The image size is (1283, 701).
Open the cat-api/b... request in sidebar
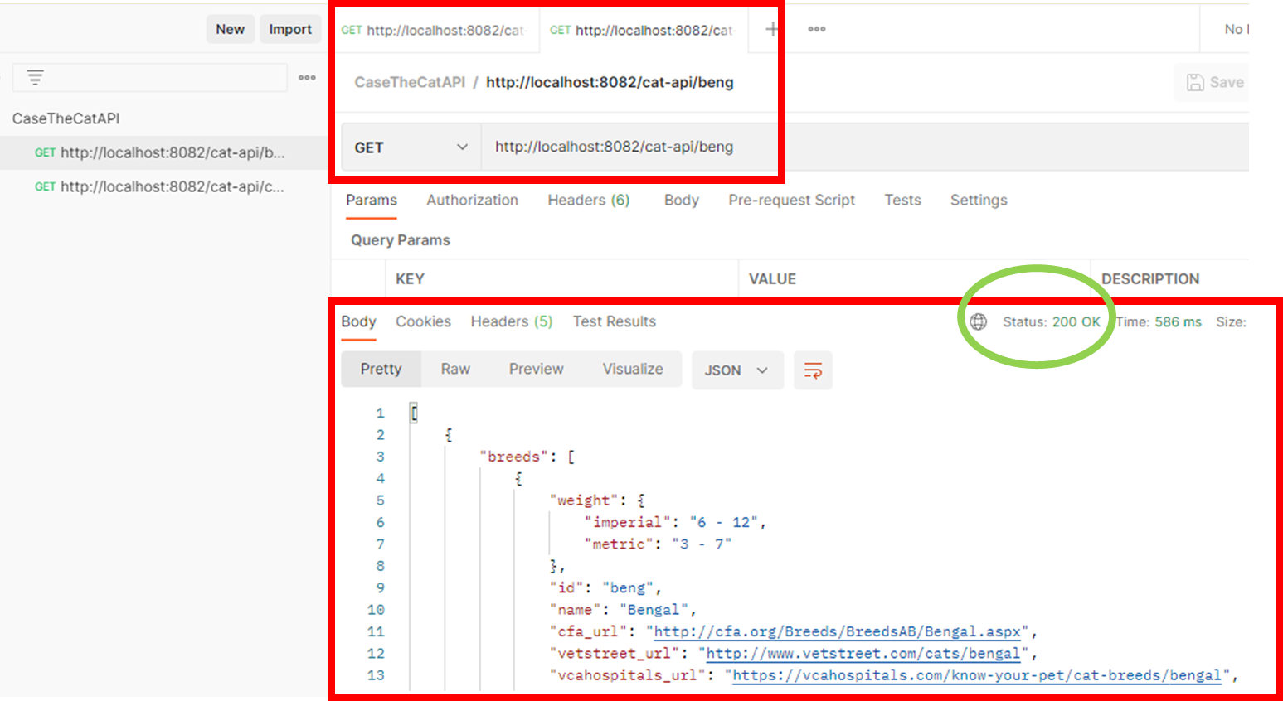click(x=164, y=152)
